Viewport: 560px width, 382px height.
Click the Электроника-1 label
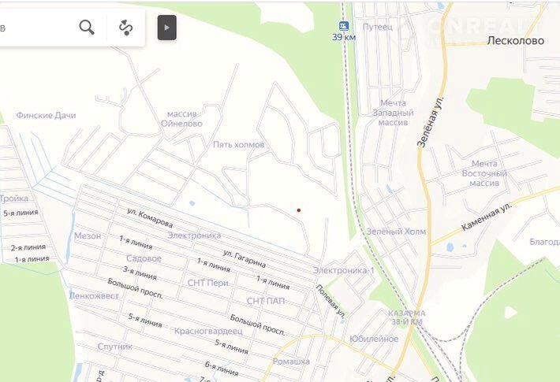pyautogui.click(x=344, y=270)
